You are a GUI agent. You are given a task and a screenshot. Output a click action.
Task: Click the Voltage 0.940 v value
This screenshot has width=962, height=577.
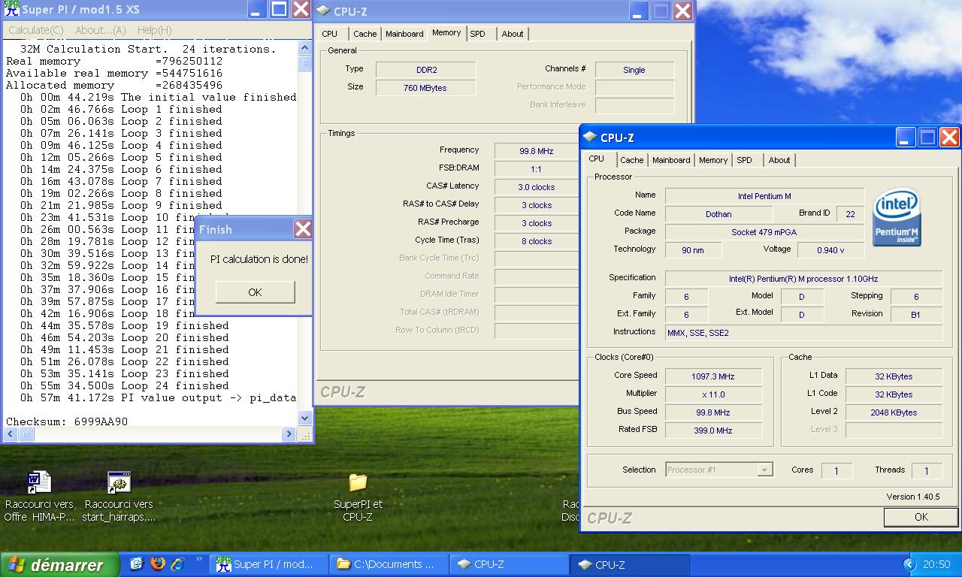coord(830,250)
